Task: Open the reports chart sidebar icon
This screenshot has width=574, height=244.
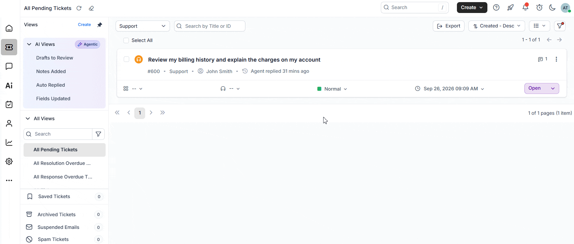Action: [9, 143]
